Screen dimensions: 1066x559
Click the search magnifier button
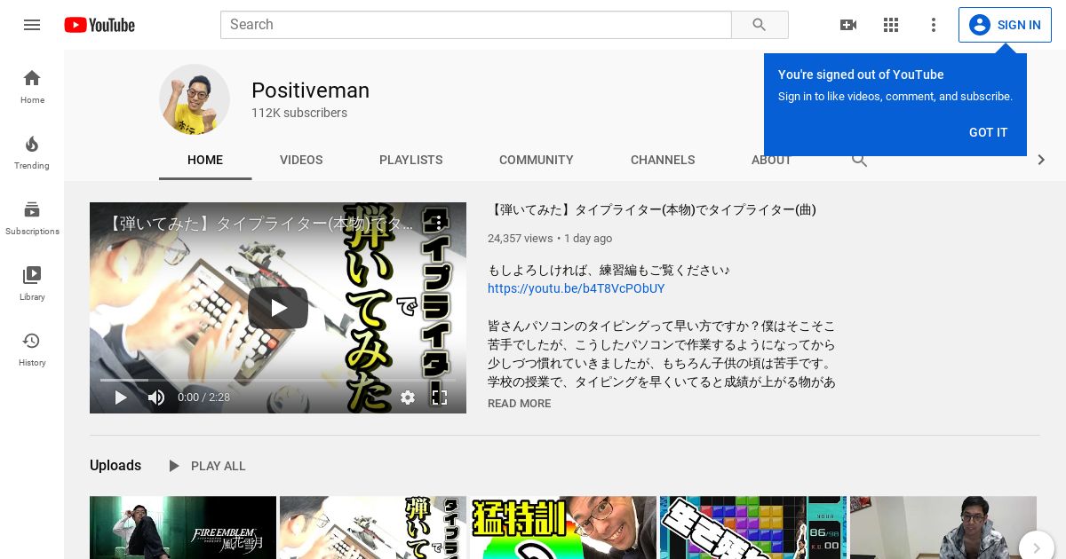coord(760,25)
